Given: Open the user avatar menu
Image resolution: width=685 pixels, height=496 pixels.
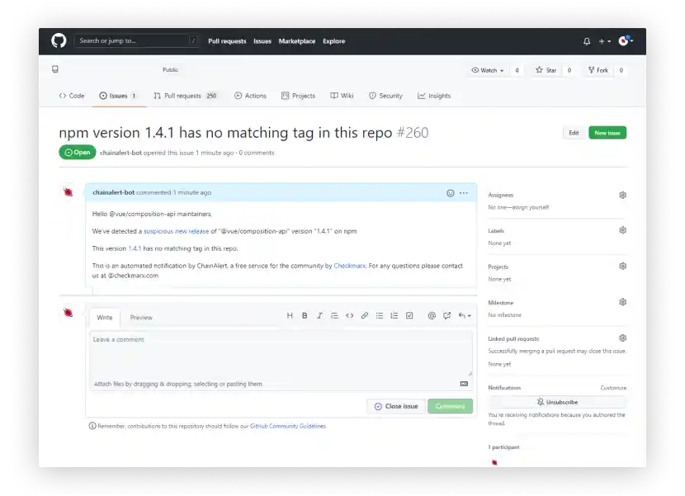Looking at the screenshot, I should 626,40.
